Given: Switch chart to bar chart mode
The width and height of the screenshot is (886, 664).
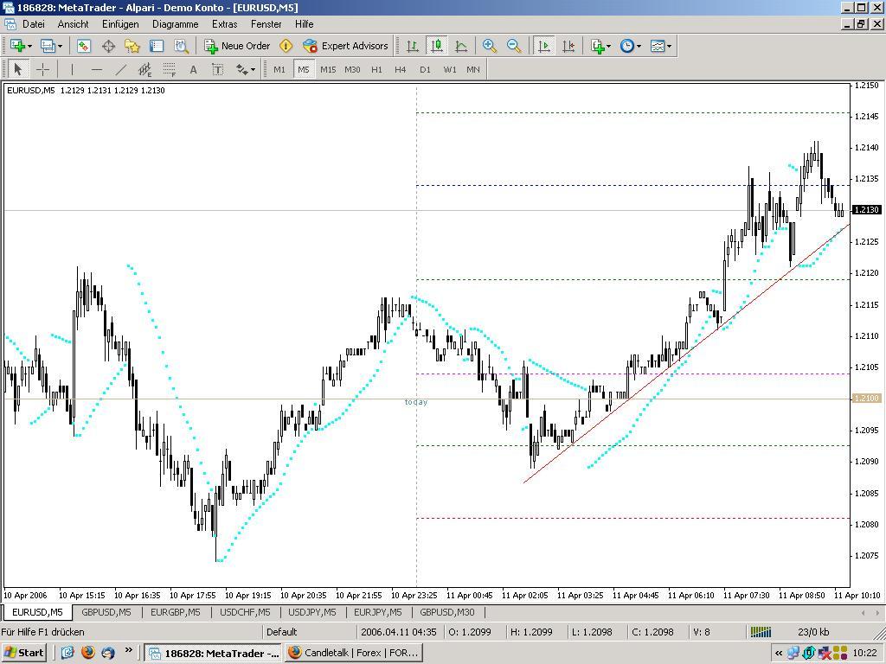Looking at the screenshot, I should [x=413, y=46].
